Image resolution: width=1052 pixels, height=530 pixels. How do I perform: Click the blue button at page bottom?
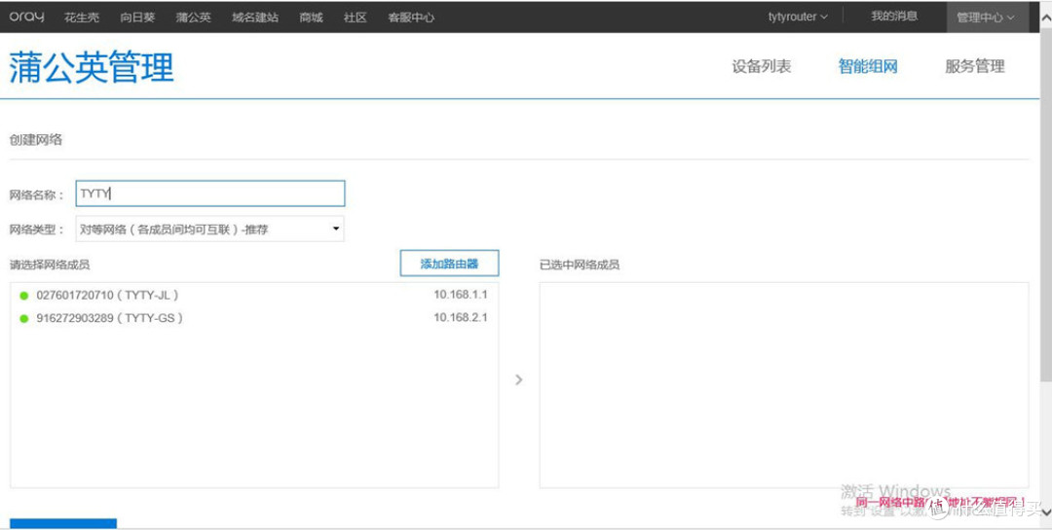[63, 523]
